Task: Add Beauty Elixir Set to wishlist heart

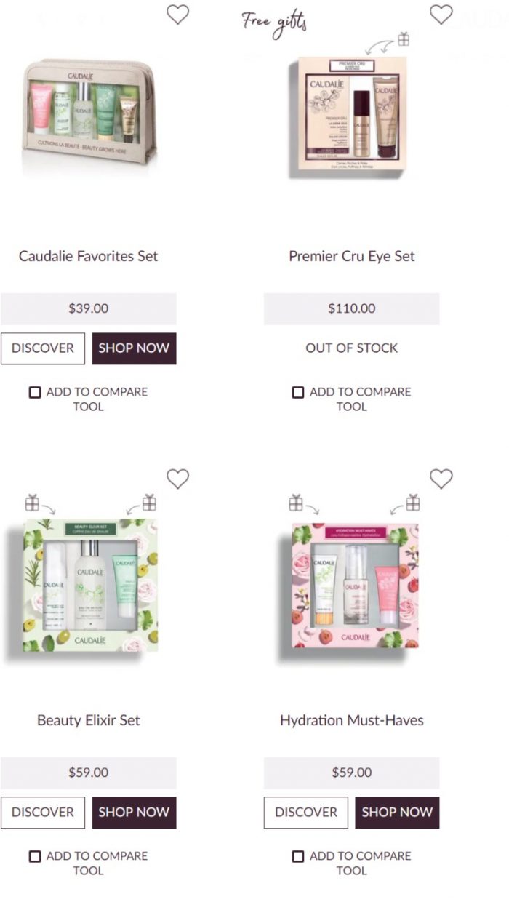Action: tap(177, 478)
